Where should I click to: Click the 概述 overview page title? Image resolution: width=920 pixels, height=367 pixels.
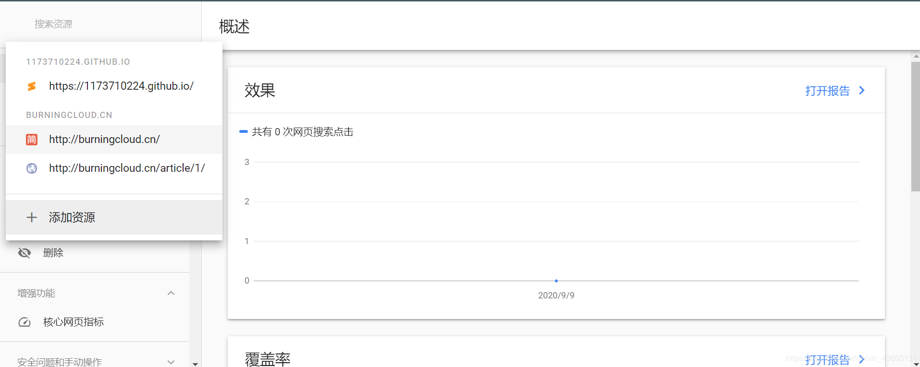tap(234, 26)
